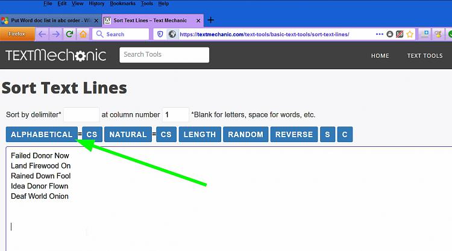Image resolution: width=452 pixels, height=251 pixels.
Task: Click the TextMechanic logo
Action: tap(55, 55)
